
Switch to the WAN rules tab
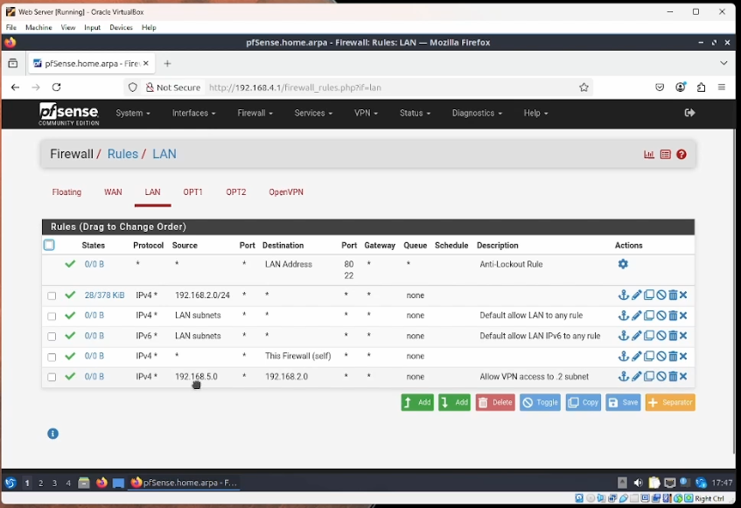click(x=113, y=192)
